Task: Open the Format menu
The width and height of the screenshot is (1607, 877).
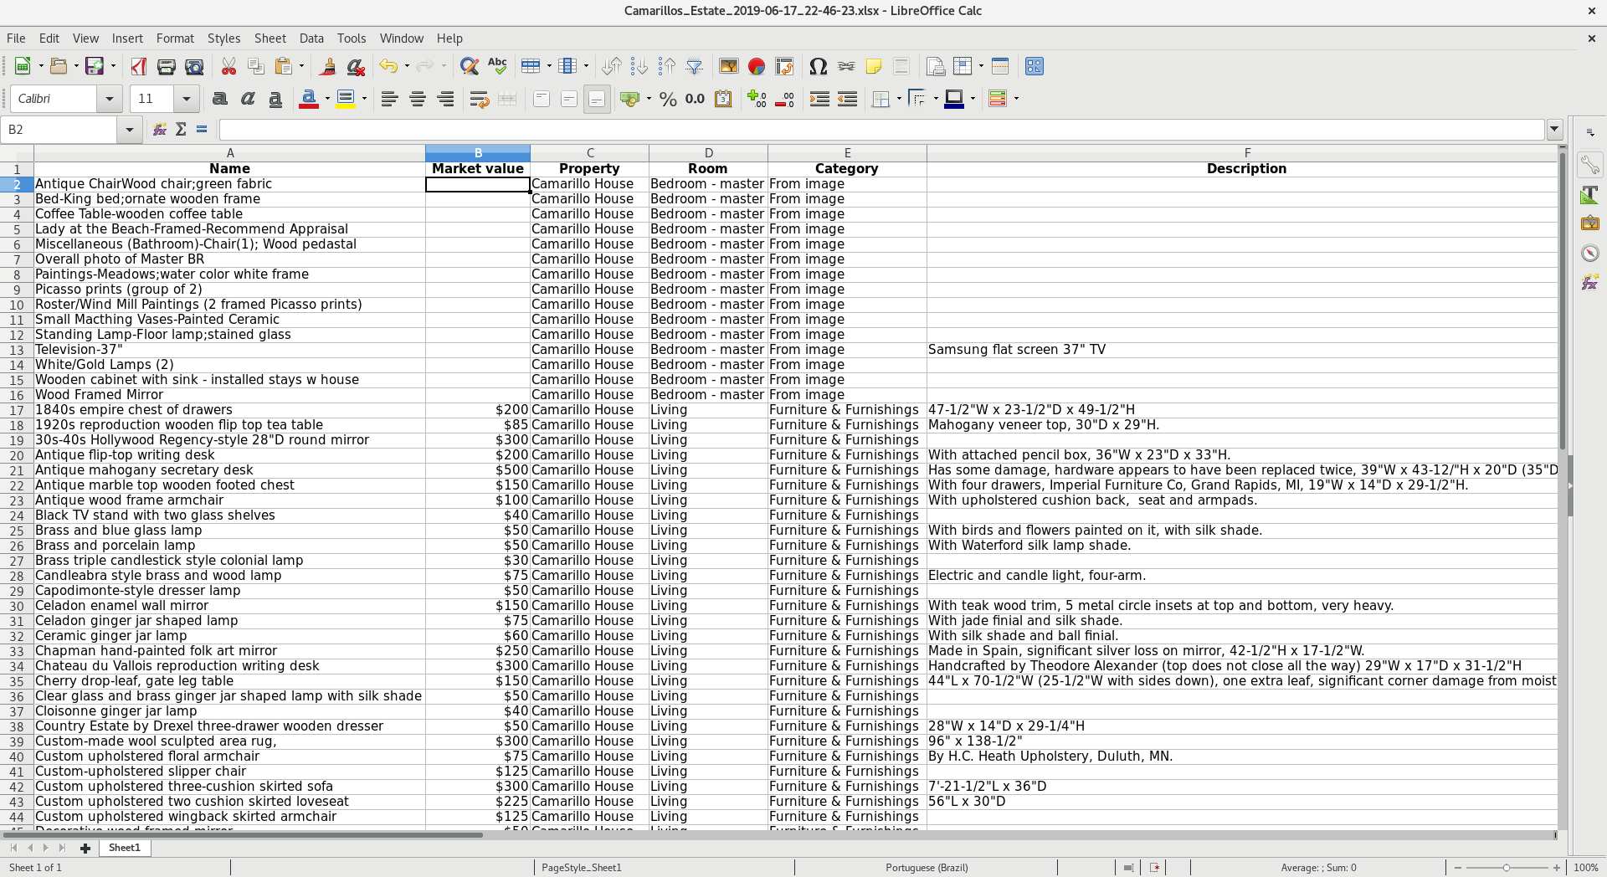Action: (175, 38)
